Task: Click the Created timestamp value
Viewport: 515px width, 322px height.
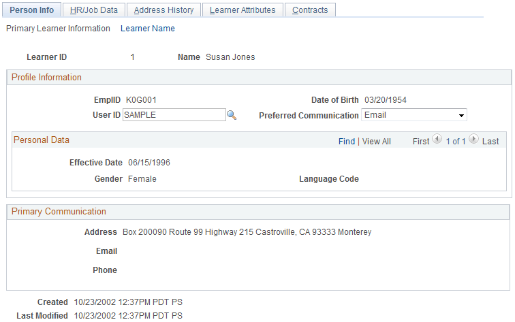Action: tap(128, 302)
